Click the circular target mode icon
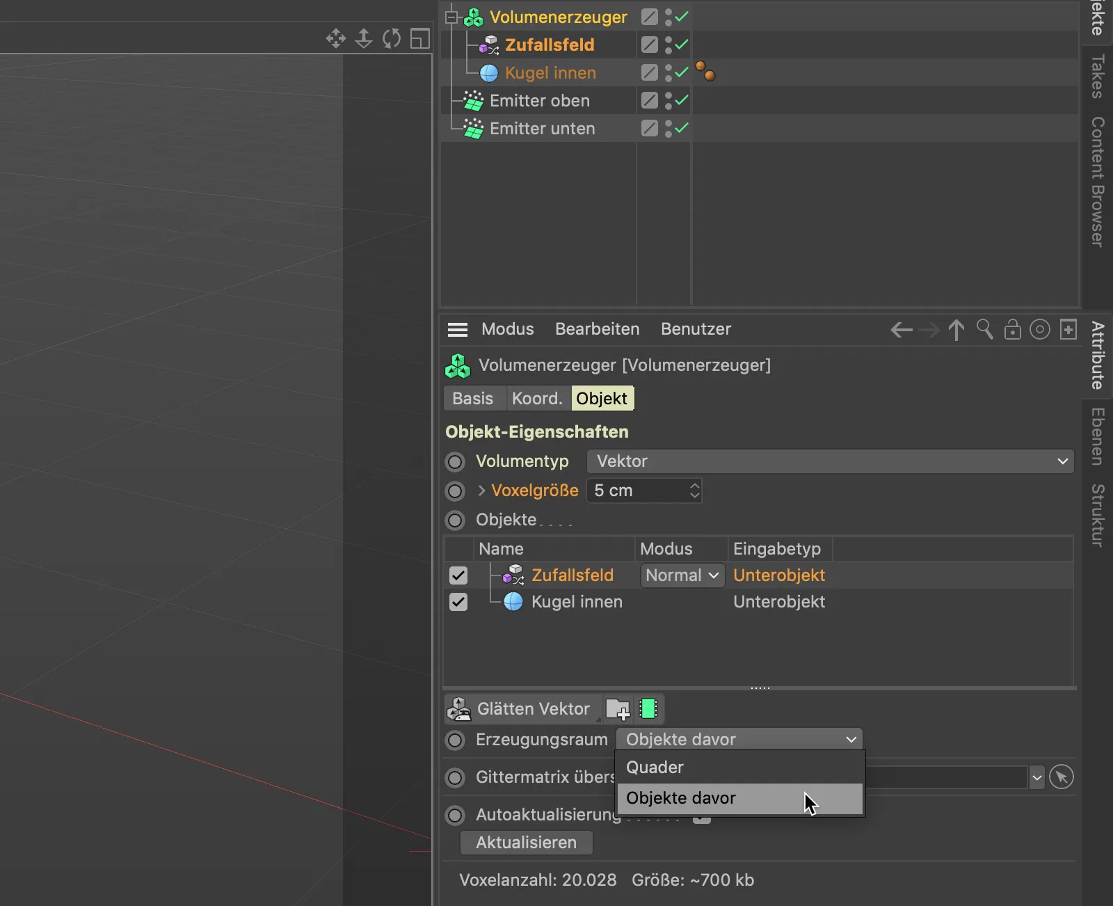 coord(1040,329)
